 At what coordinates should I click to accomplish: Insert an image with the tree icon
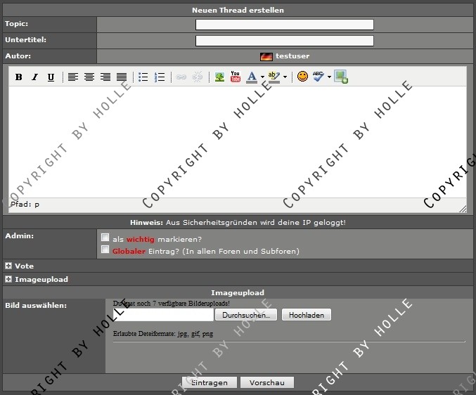pyautogui.click(x=220, y=77)
